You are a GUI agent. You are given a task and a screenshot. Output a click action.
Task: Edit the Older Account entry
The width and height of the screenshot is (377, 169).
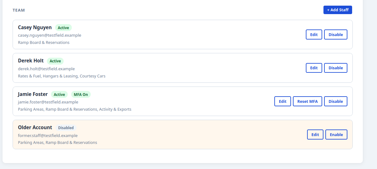pos(315,135)
